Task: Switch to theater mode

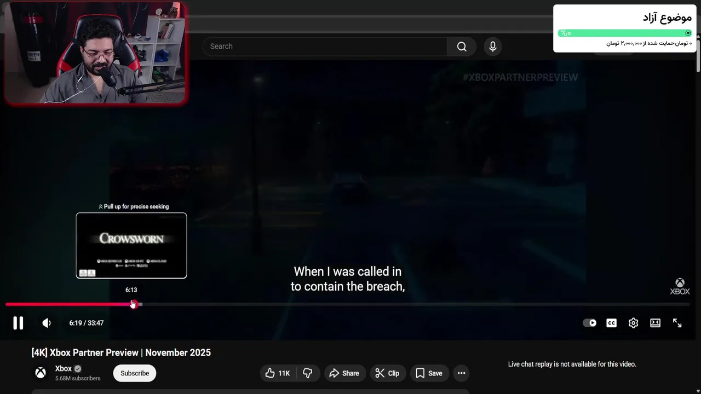Action: 656,323
